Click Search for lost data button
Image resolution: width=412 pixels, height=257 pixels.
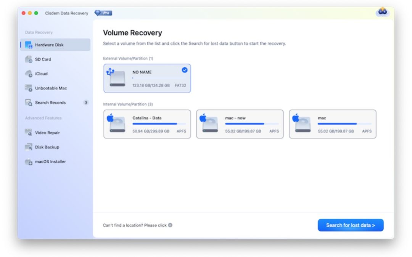tap(350, 225)
